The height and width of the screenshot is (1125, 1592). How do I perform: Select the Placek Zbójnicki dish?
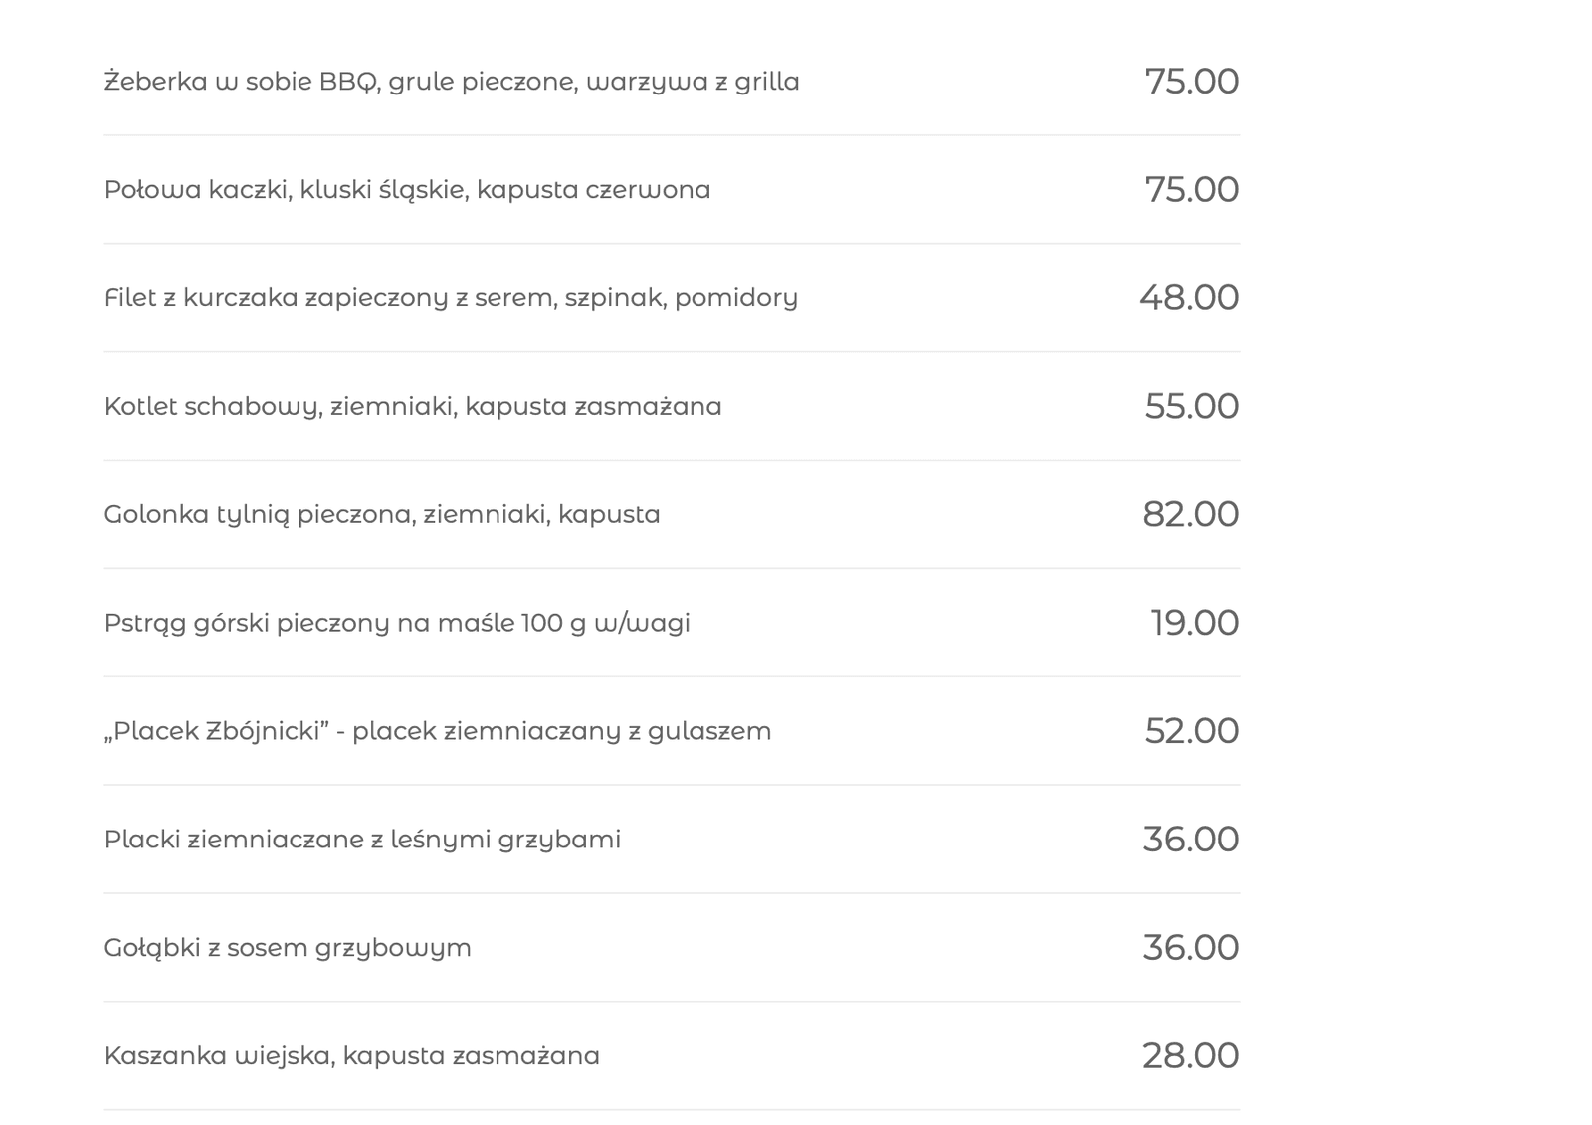(438, 732)
